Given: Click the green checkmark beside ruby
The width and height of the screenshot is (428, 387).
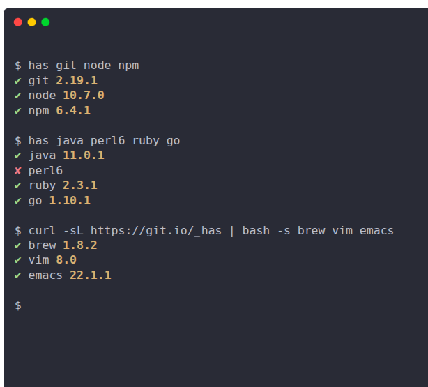Looking at the screenshot, I should (x=18, y=185).
